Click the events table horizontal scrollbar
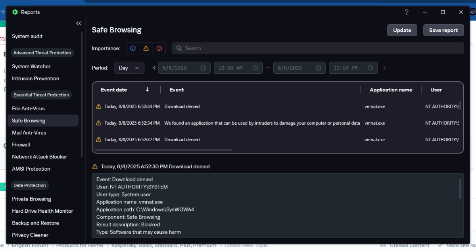Image resolution: width=476 pixels, height=250 pixels. [x=163, y=150]
